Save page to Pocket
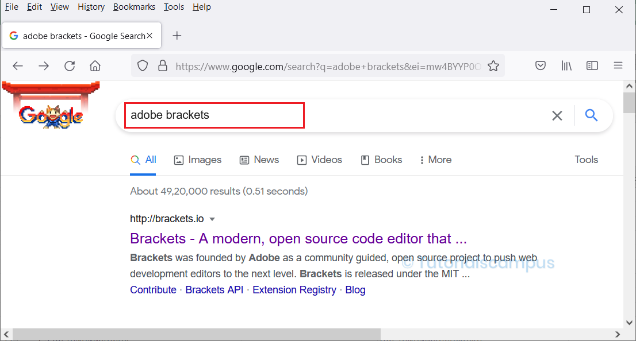 (x=541, y=65)
